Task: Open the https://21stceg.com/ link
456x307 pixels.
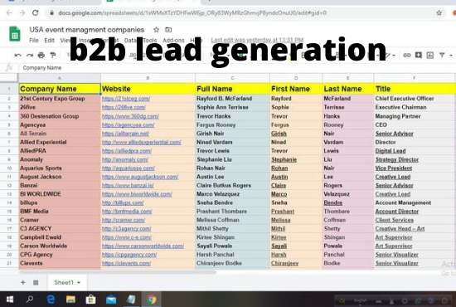Action: click(126, 99)
